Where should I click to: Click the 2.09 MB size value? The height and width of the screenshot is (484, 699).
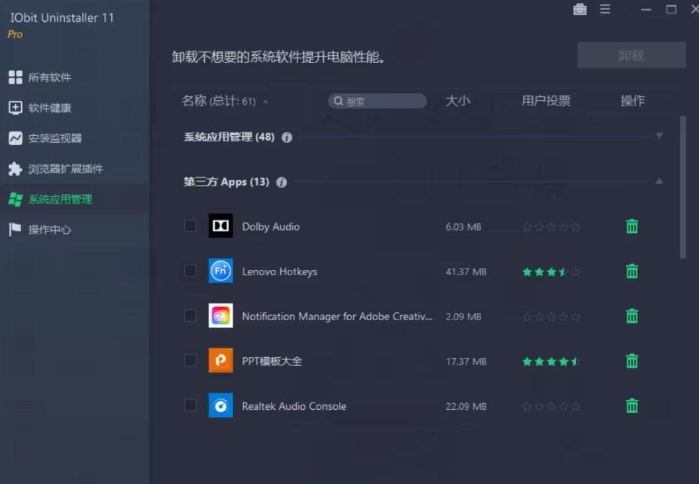click(x=464, y=316)
